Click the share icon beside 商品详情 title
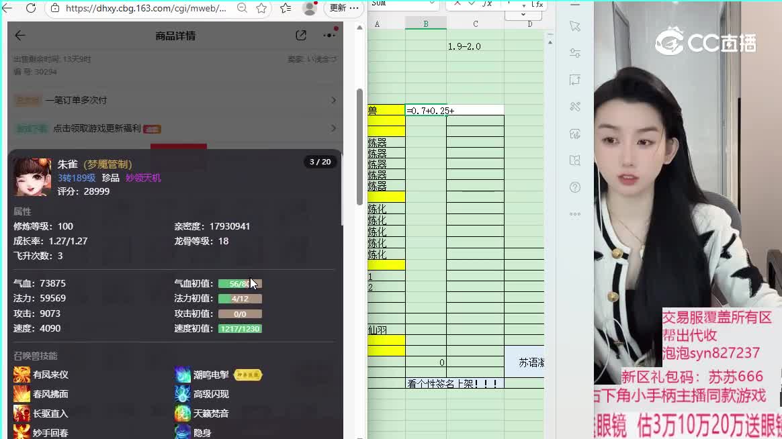The width and height of the screenshot is (782, 439). (301, 34)
